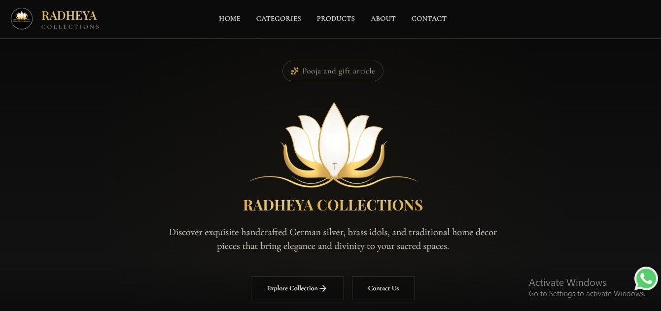Click the small T at lotus center
661x311 pixels.
[335, 167]
